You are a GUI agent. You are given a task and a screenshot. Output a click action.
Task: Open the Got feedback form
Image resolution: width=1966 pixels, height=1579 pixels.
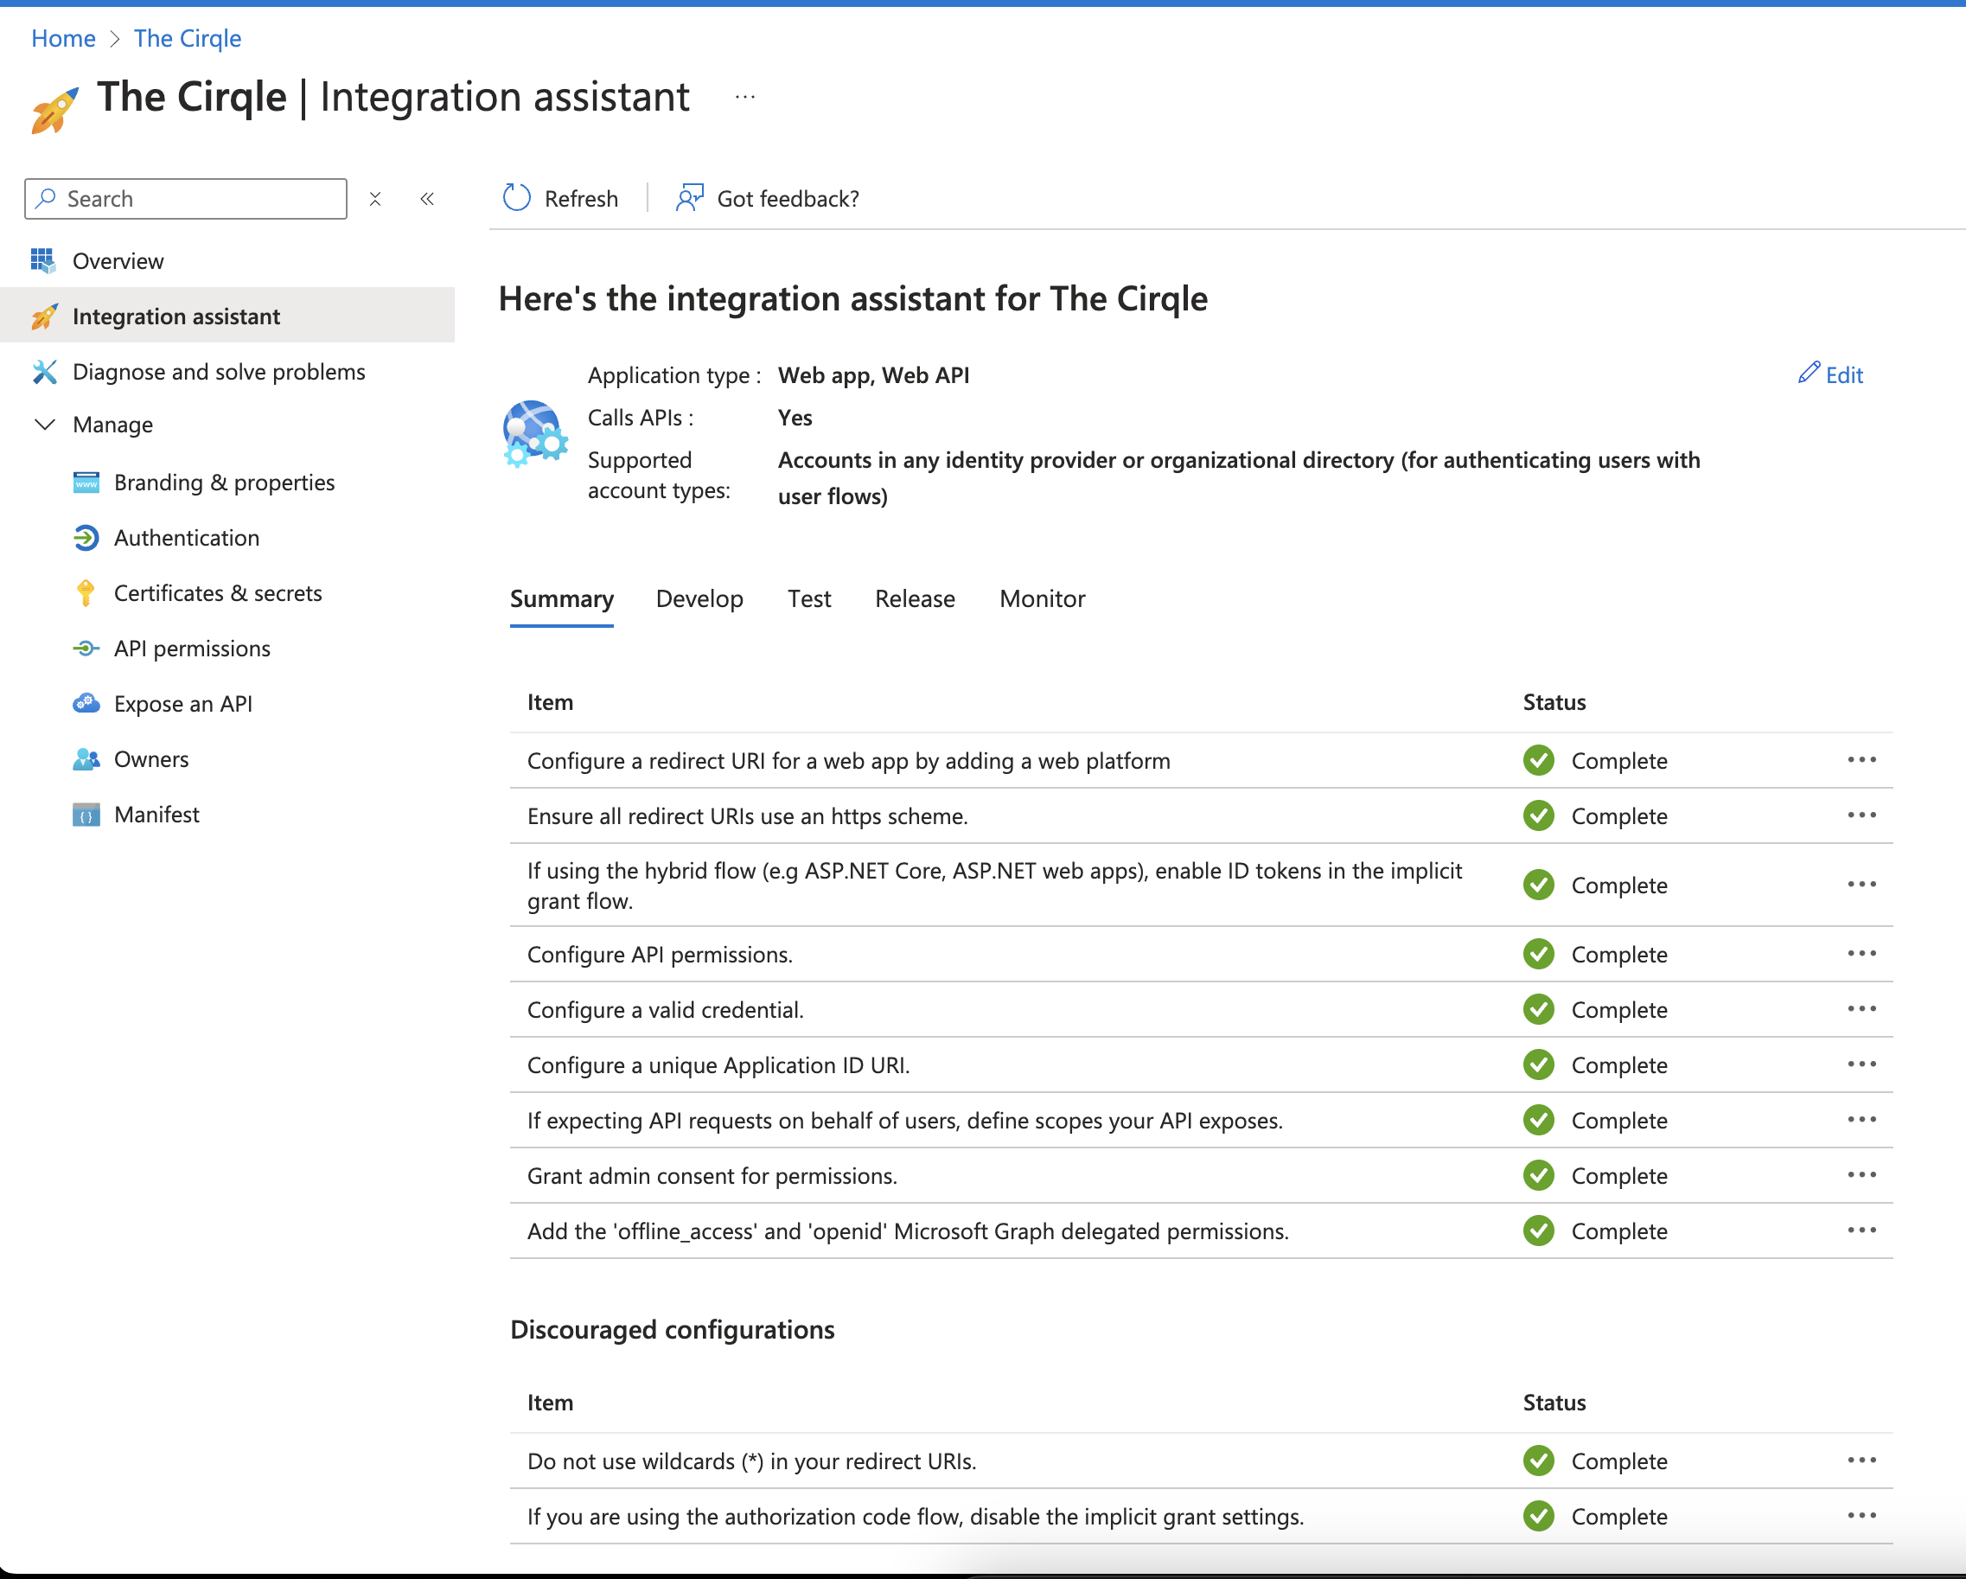[766, 198]
